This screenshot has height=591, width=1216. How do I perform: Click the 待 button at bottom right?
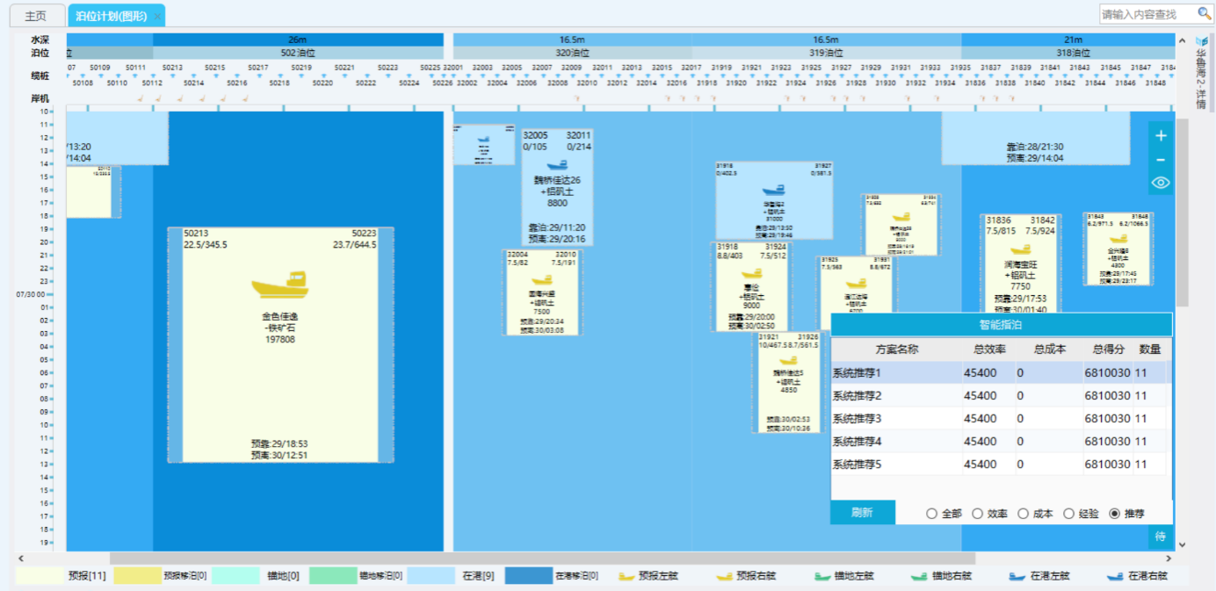coord(1160,536)
